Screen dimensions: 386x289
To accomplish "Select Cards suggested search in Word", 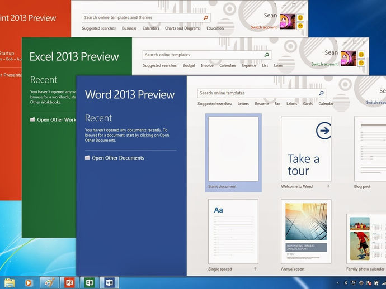I will pos(308,104).
